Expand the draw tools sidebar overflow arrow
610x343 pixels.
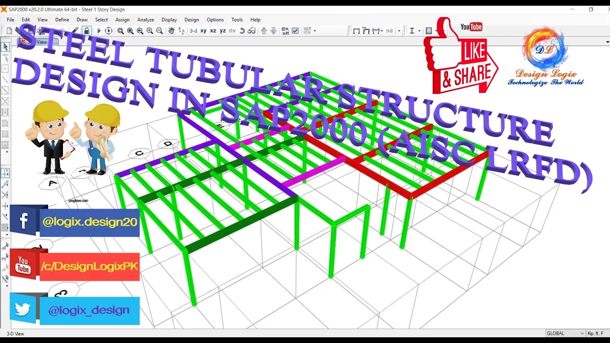click(x=6, y=151)
